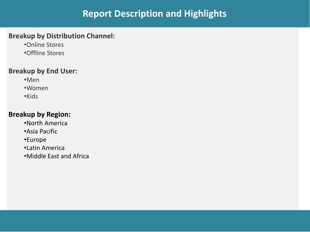The image size is (310, 232).
Task: Click the 'Men' bullet item
Action: (x=31, y=80)
